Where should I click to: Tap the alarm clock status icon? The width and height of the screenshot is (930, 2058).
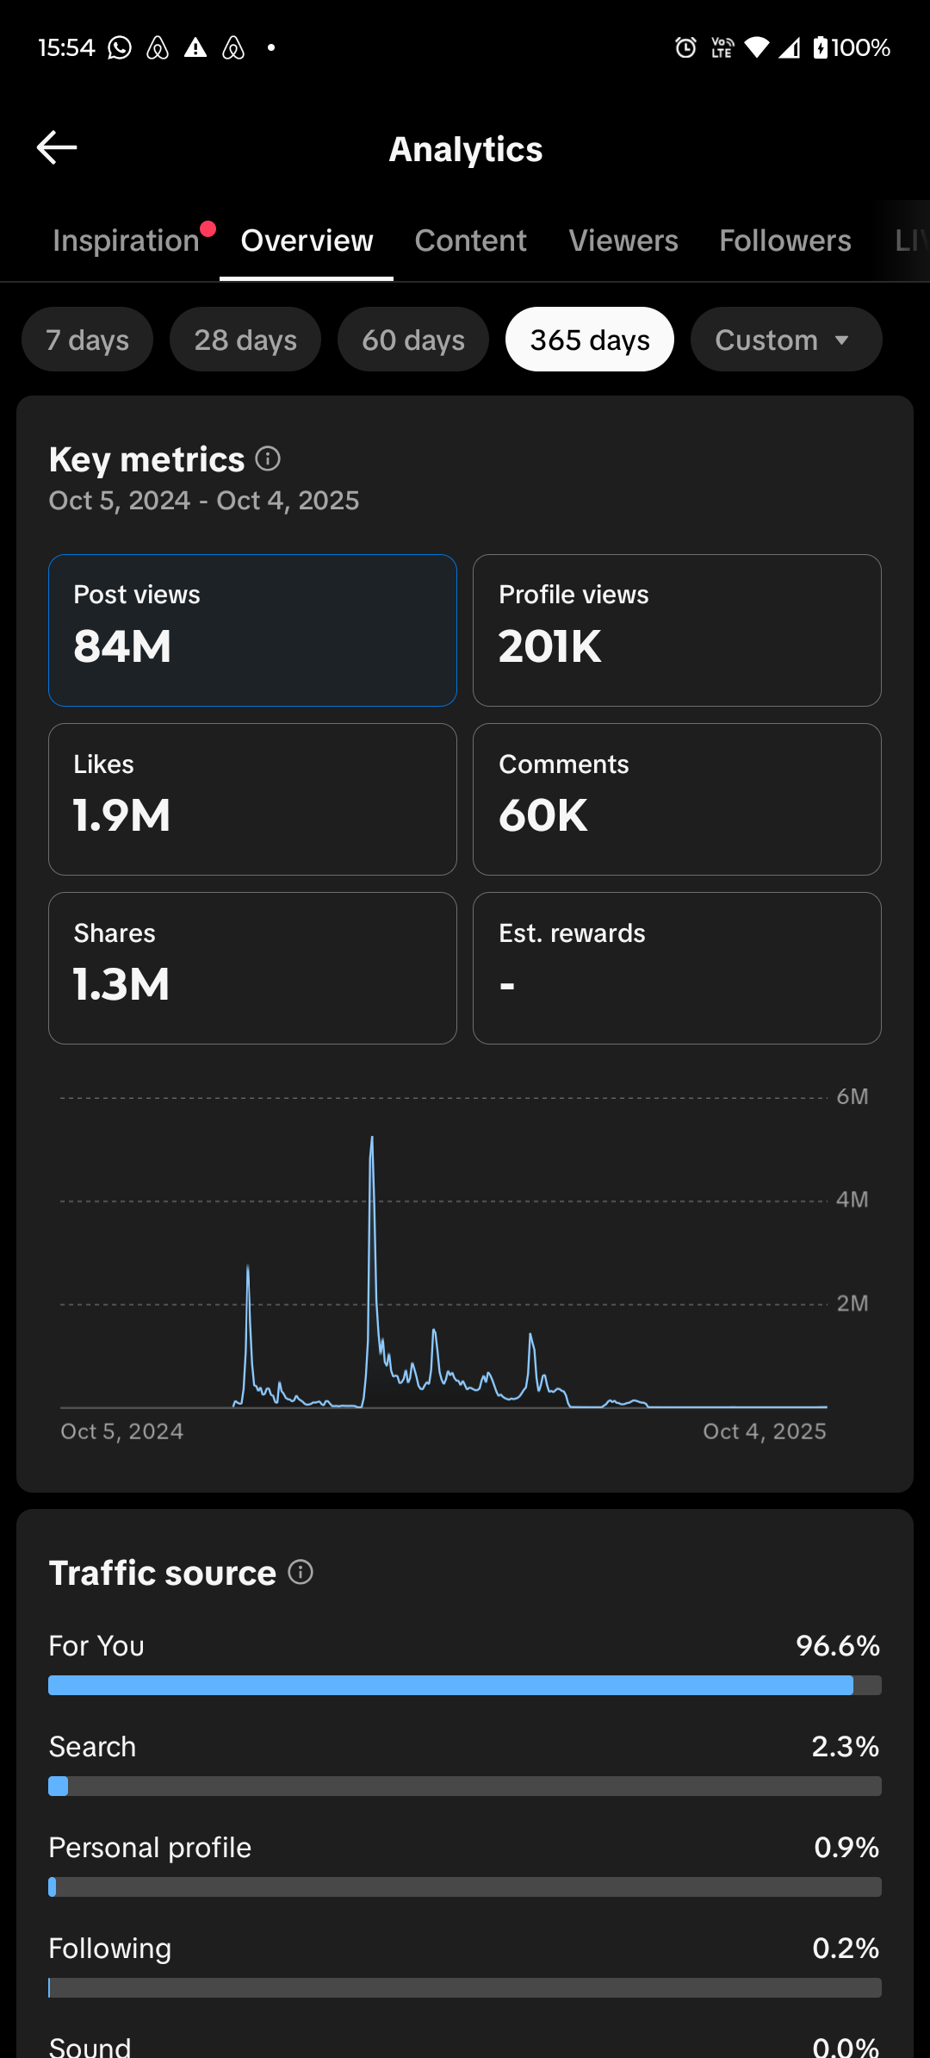pos(685,47)
